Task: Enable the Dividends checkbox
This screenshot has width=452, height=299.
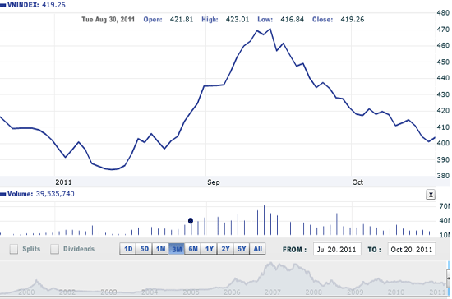Action: point(54,249)
